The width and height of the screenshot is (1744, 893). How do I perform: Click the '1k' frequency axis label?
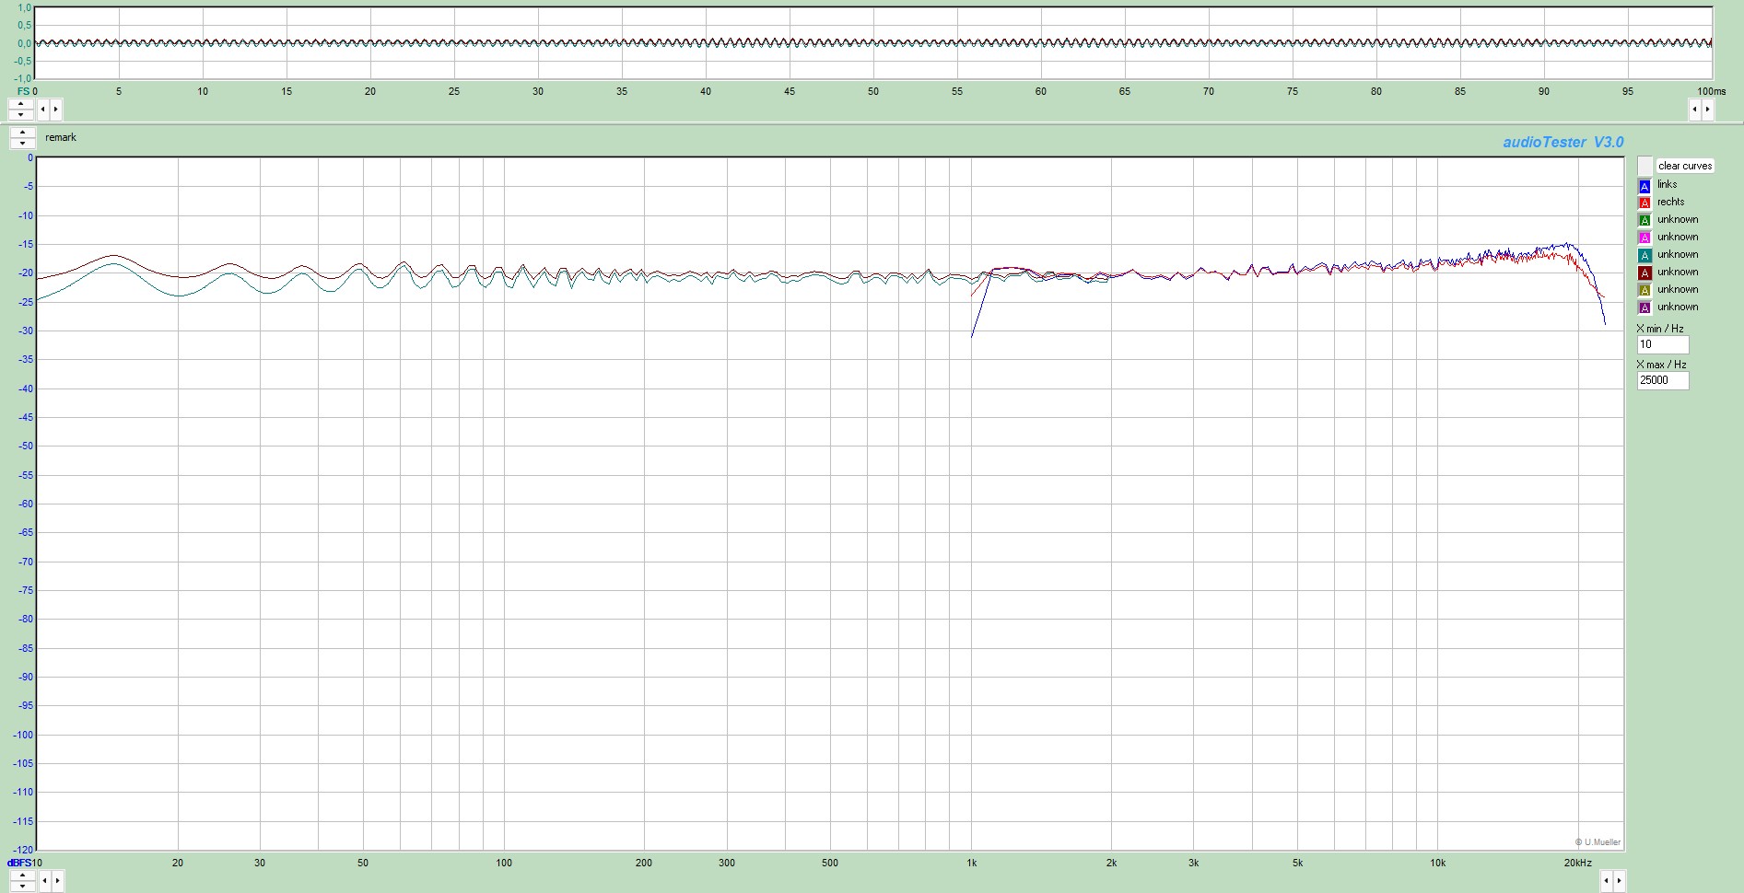[x=971, y=863]
